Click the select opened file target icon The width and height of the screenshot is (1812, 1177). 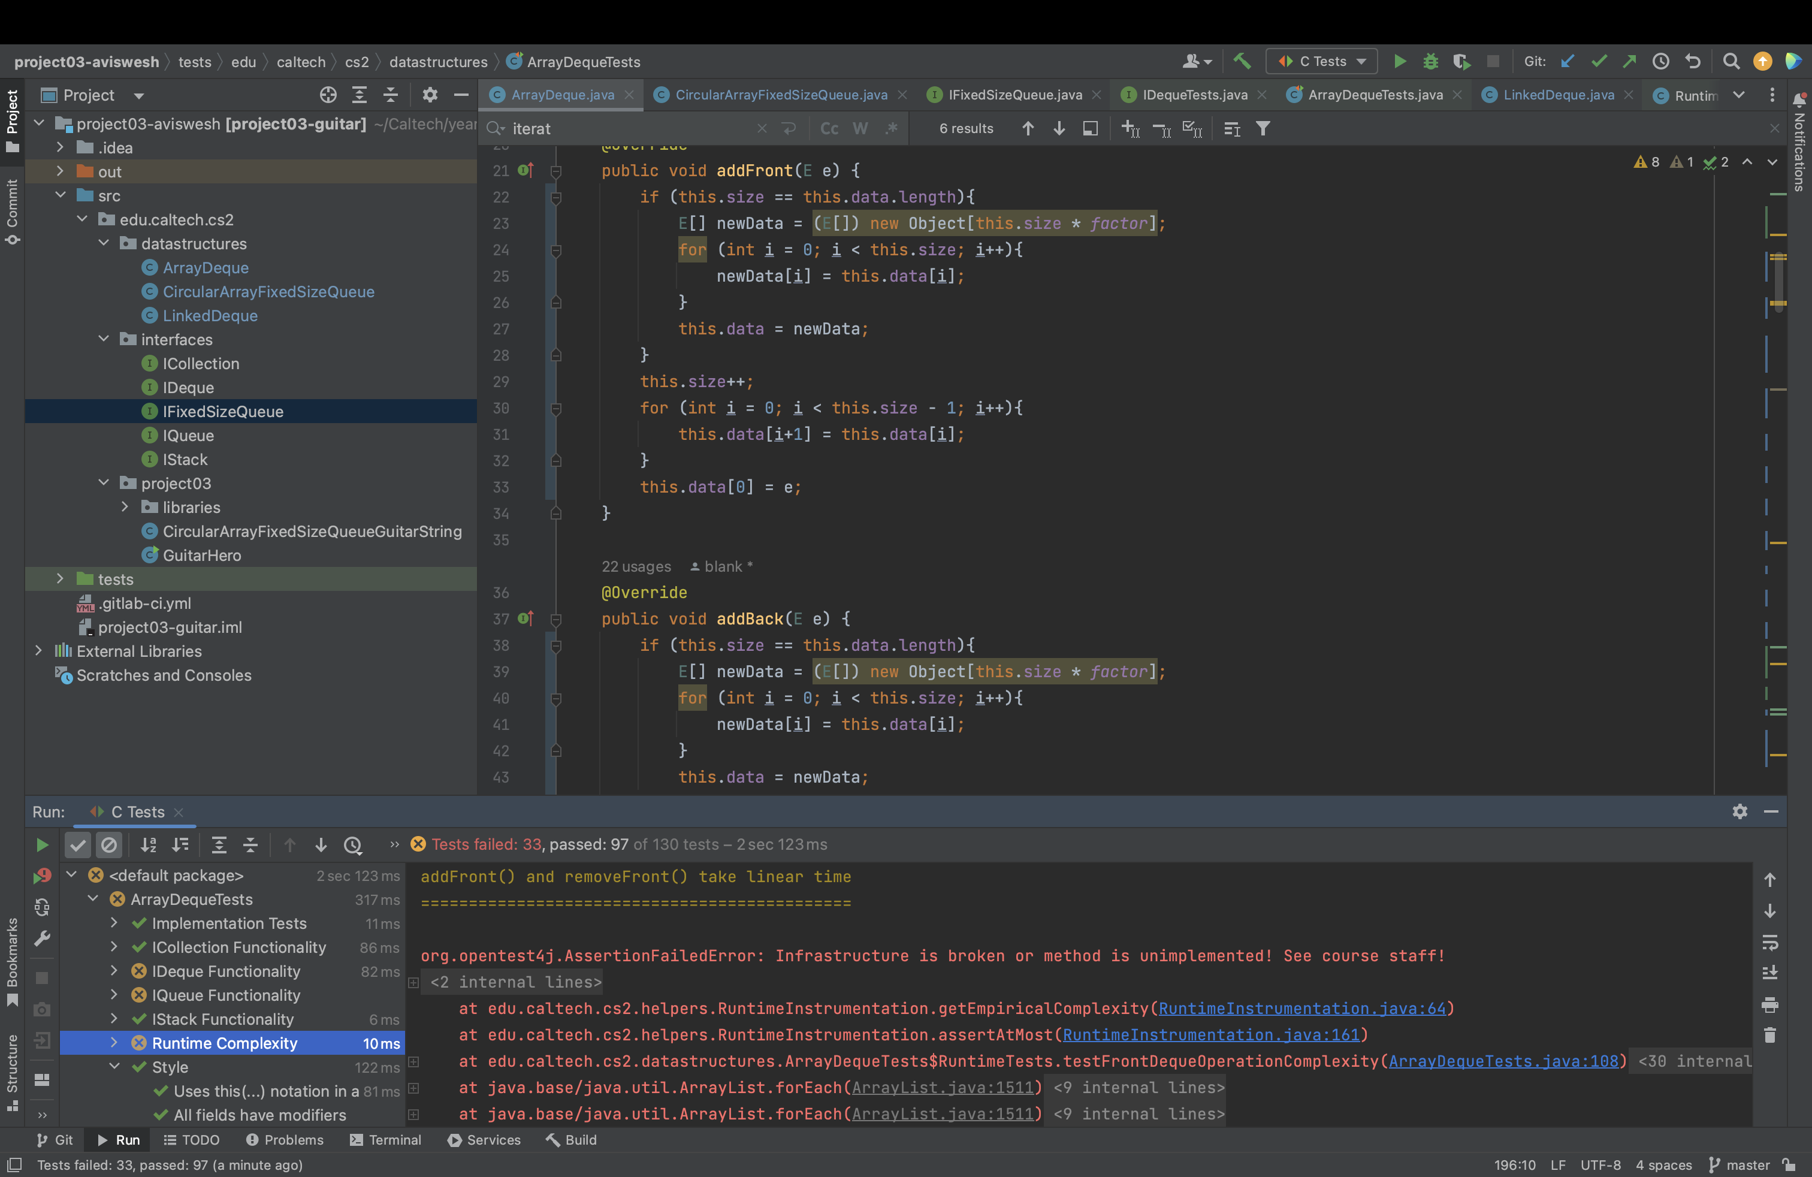pyautogui.click(x=328, y=95)
